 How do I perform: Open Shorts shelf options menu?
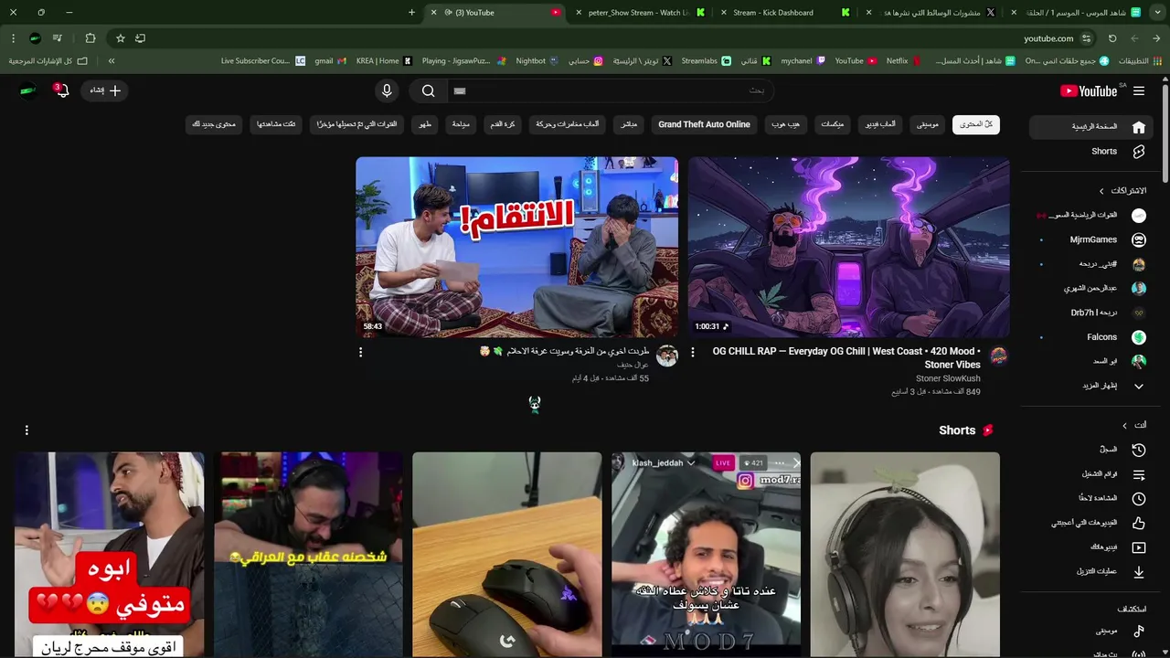click(x=27, y=430)
